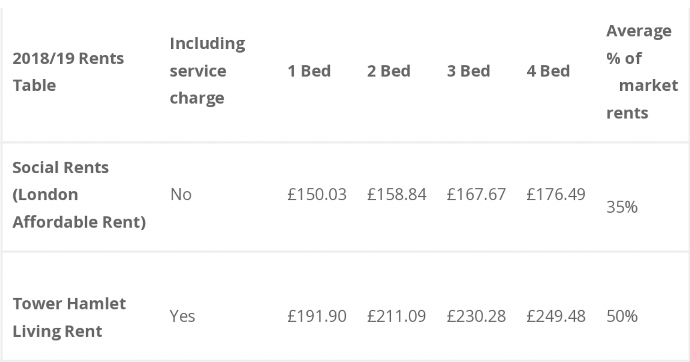Select the £211.09 rent value
The image size is (690, 362).
[x=397, y=316]
